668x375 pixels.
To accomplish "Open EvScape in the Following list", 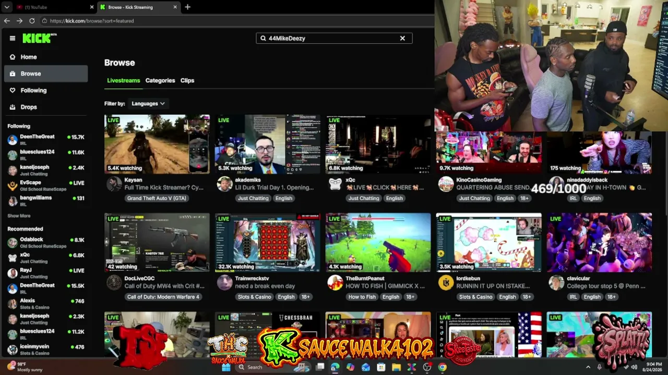I will pos(46,185).
